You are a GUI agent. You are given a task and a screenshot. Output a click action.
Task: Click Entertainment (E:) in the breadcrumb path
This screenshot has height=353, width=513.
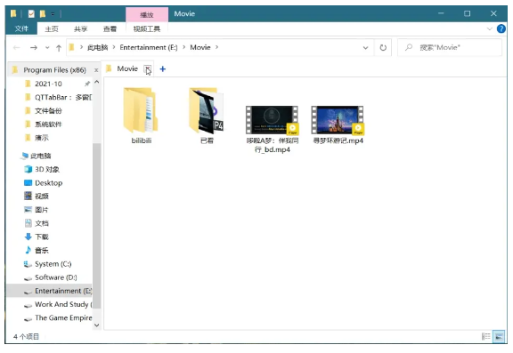[149, 47]
